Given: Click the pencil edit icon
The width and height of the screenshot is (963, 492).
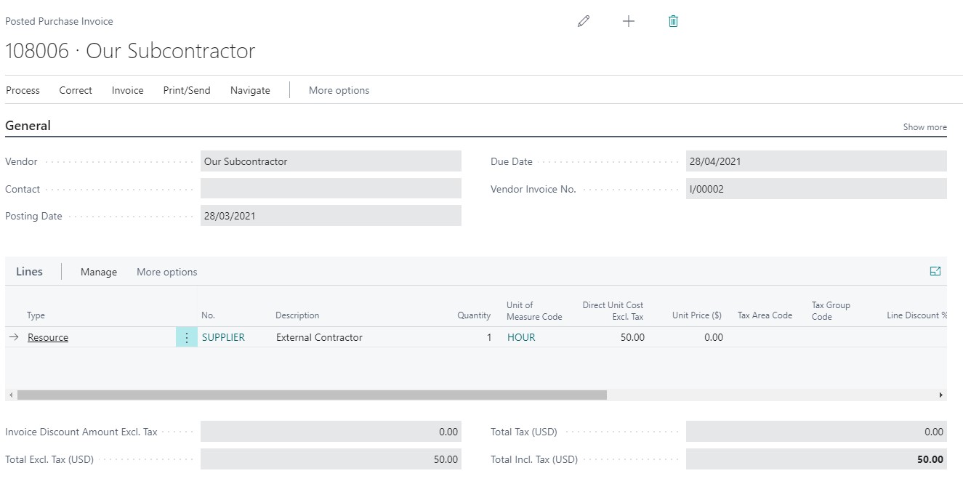Looking at the screenshot, I should (x=583, y=22).
